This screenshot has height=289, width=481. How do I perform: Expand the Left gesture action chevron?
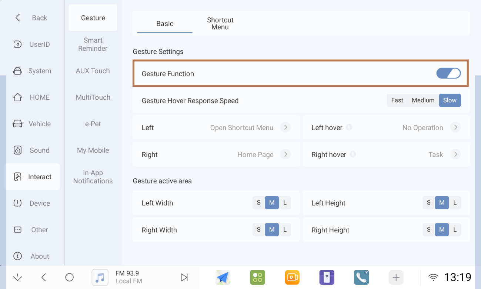pos(285,127)
